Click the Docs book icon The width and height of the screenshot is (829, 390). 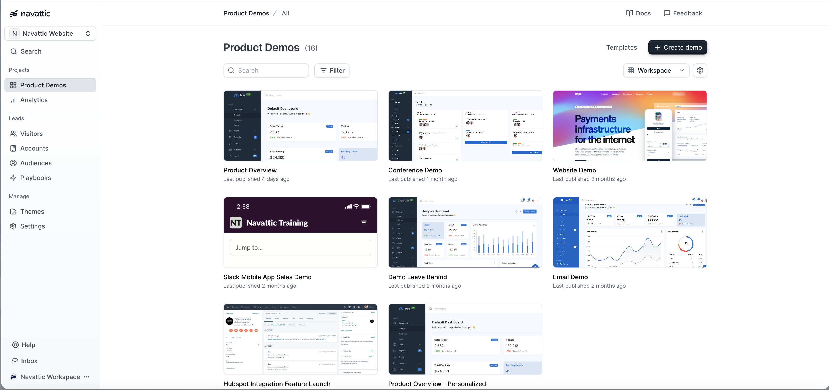coord(629,13)
